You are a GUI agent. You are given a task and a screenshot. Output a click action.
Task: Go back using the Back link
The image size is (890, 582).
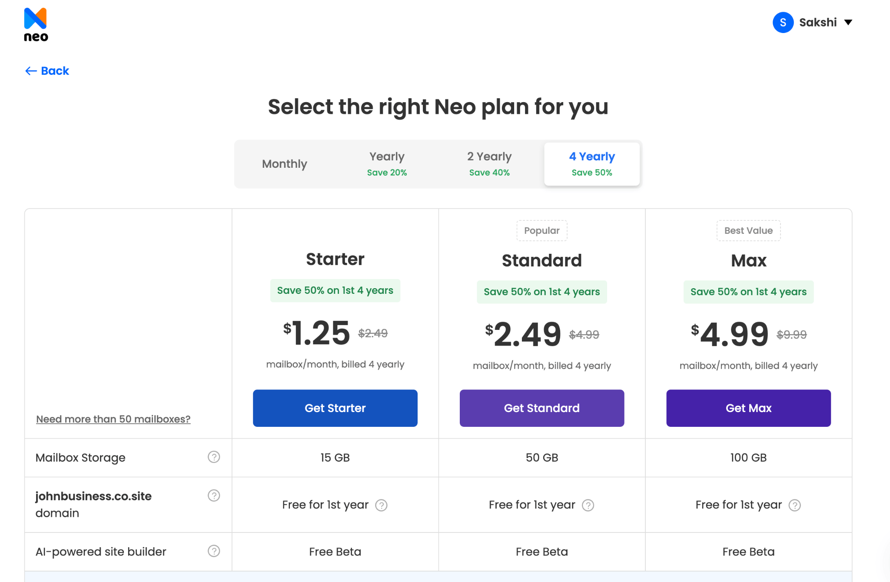(47, 71)
